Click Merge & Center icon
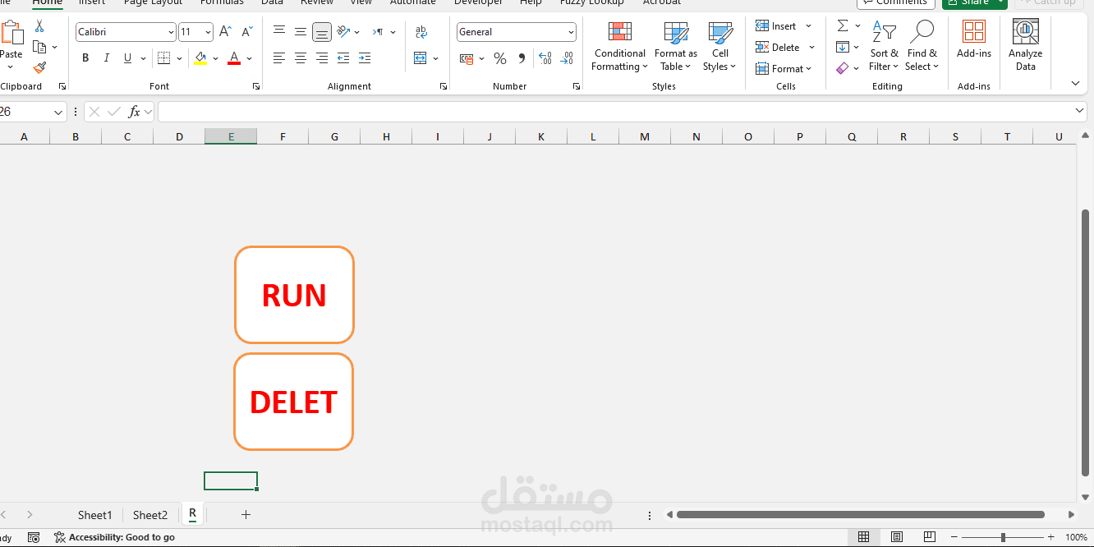This screenshot has height=547, width=1094. click(421, 58)
